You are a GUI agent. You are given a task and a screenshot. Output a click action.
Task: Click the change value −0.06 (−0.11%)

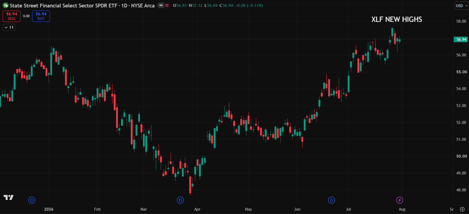[249, 6]
